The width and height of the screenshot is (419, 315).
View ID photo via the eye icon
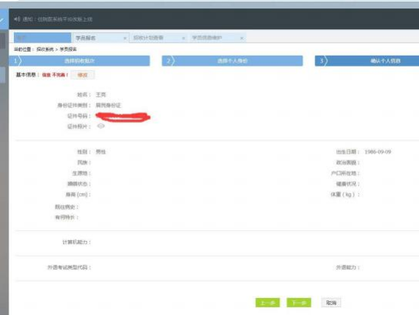(101, 126)
